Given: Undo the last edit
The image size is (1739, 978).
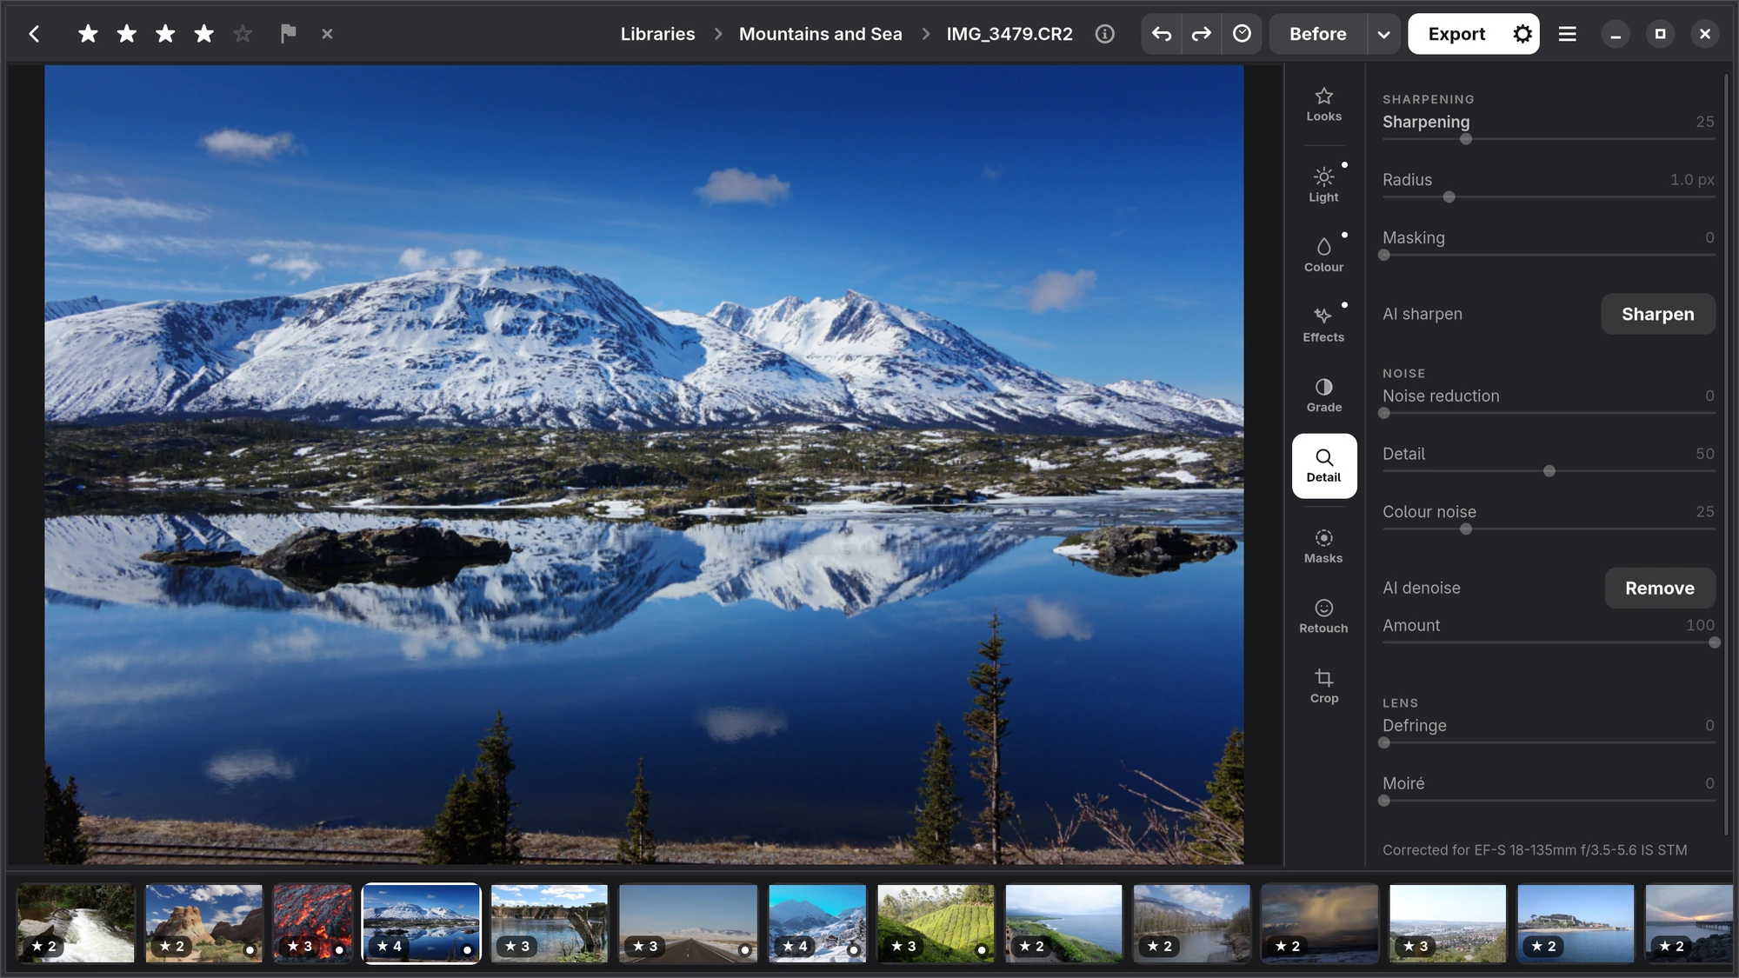Looking at the screenshot, I should tap(1162, 34).
